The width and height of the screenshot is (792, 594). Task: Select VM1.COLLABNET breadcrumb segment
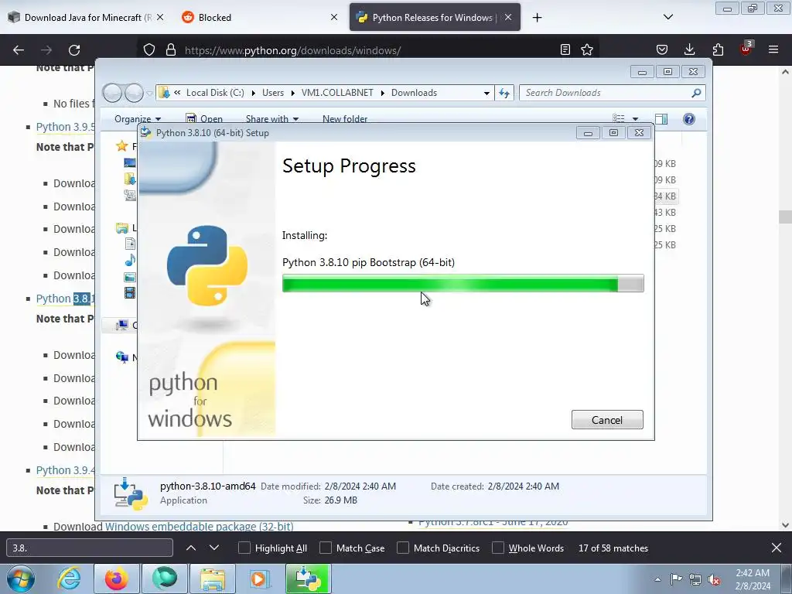click(337, 93)
